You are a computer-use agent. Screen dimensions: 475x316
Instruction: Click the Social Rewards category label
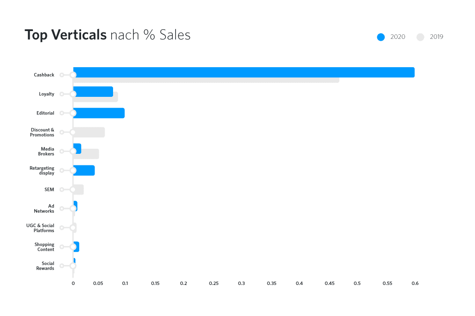[45, 266]
